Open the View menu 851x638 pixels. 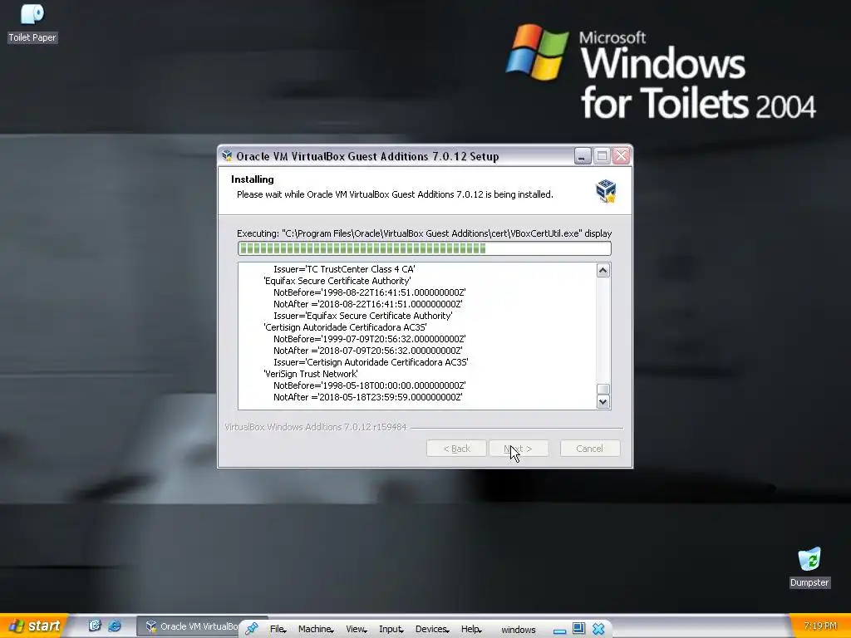click(x=356, y=630)
